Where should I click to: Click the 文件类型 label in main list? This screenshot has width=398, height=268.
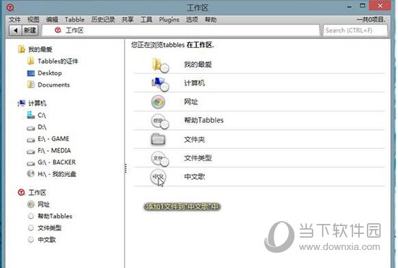[198, 157]
